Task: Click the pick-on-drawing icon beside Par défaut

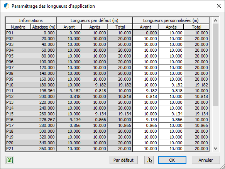Action: [149, 160]
